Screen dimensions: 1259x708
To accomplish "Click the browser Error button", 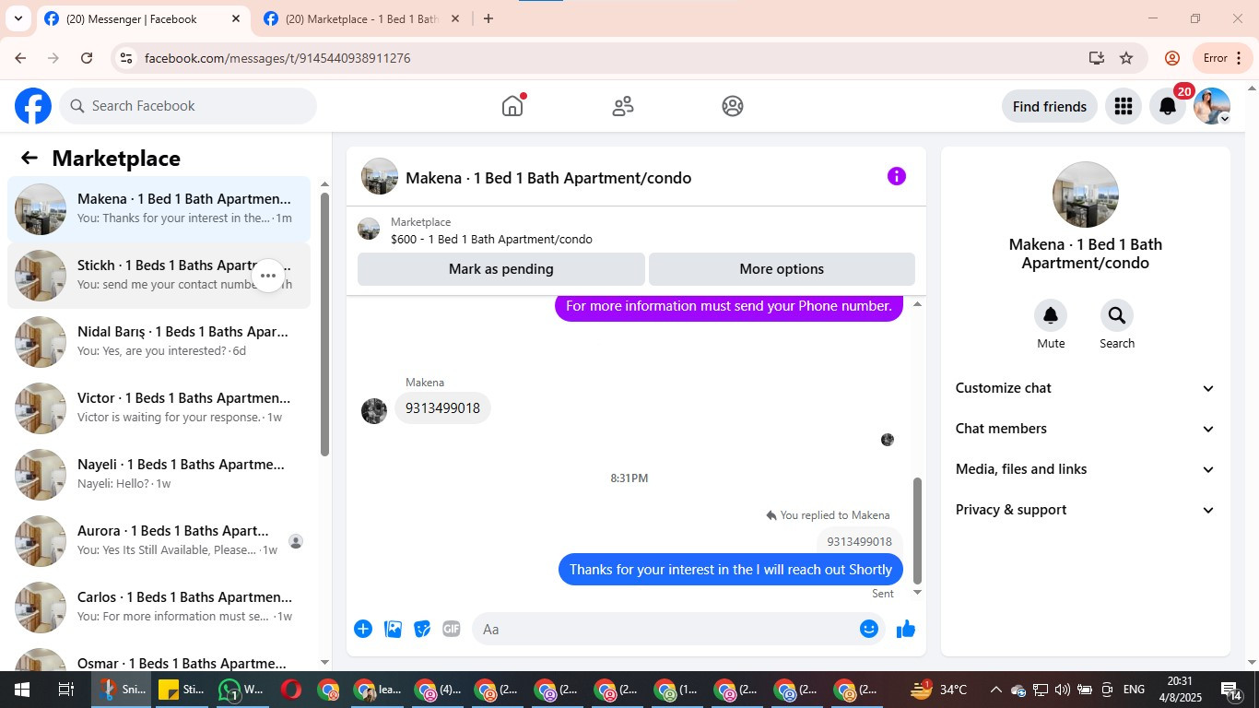I will 1223,58.
